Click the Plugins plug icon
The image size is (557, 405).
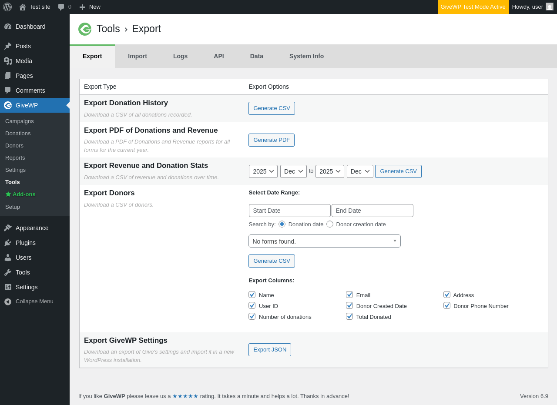click(8, 243)
